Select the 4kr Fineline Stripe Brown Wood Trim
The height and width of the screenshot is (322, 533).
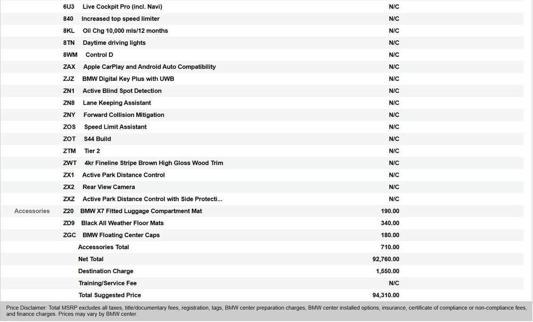point(154,163)
